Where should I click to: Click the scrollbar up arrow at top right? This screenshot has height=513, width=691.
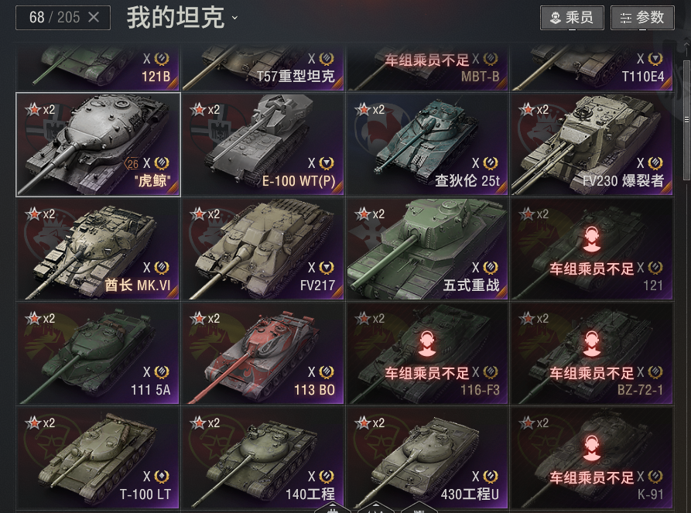coord(686,46)
